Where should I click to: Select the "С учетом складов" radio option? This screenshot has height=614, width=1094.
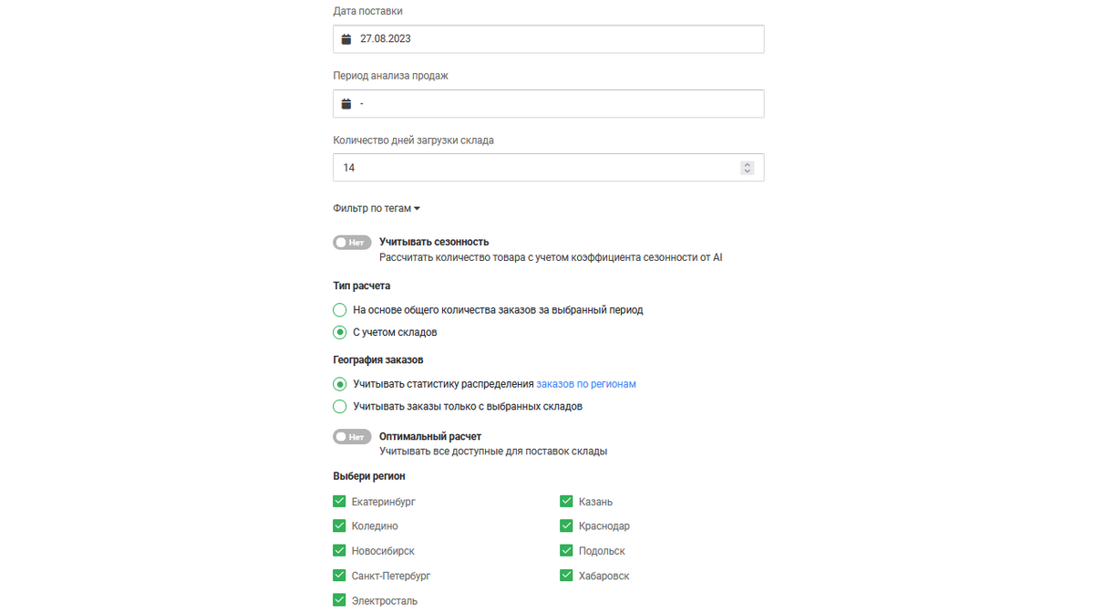[x=340, y=332]
